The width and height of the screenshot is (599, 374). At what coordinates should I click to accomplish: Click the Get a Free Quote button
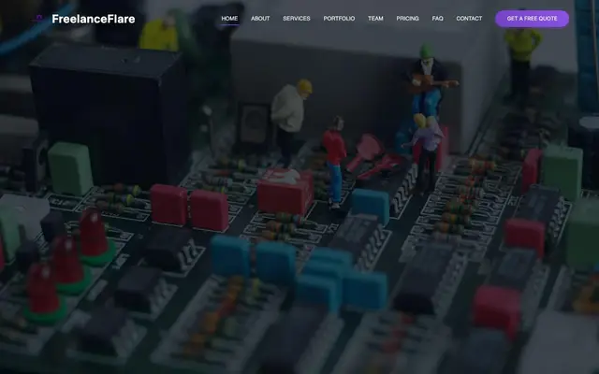(x=532, y=19)
